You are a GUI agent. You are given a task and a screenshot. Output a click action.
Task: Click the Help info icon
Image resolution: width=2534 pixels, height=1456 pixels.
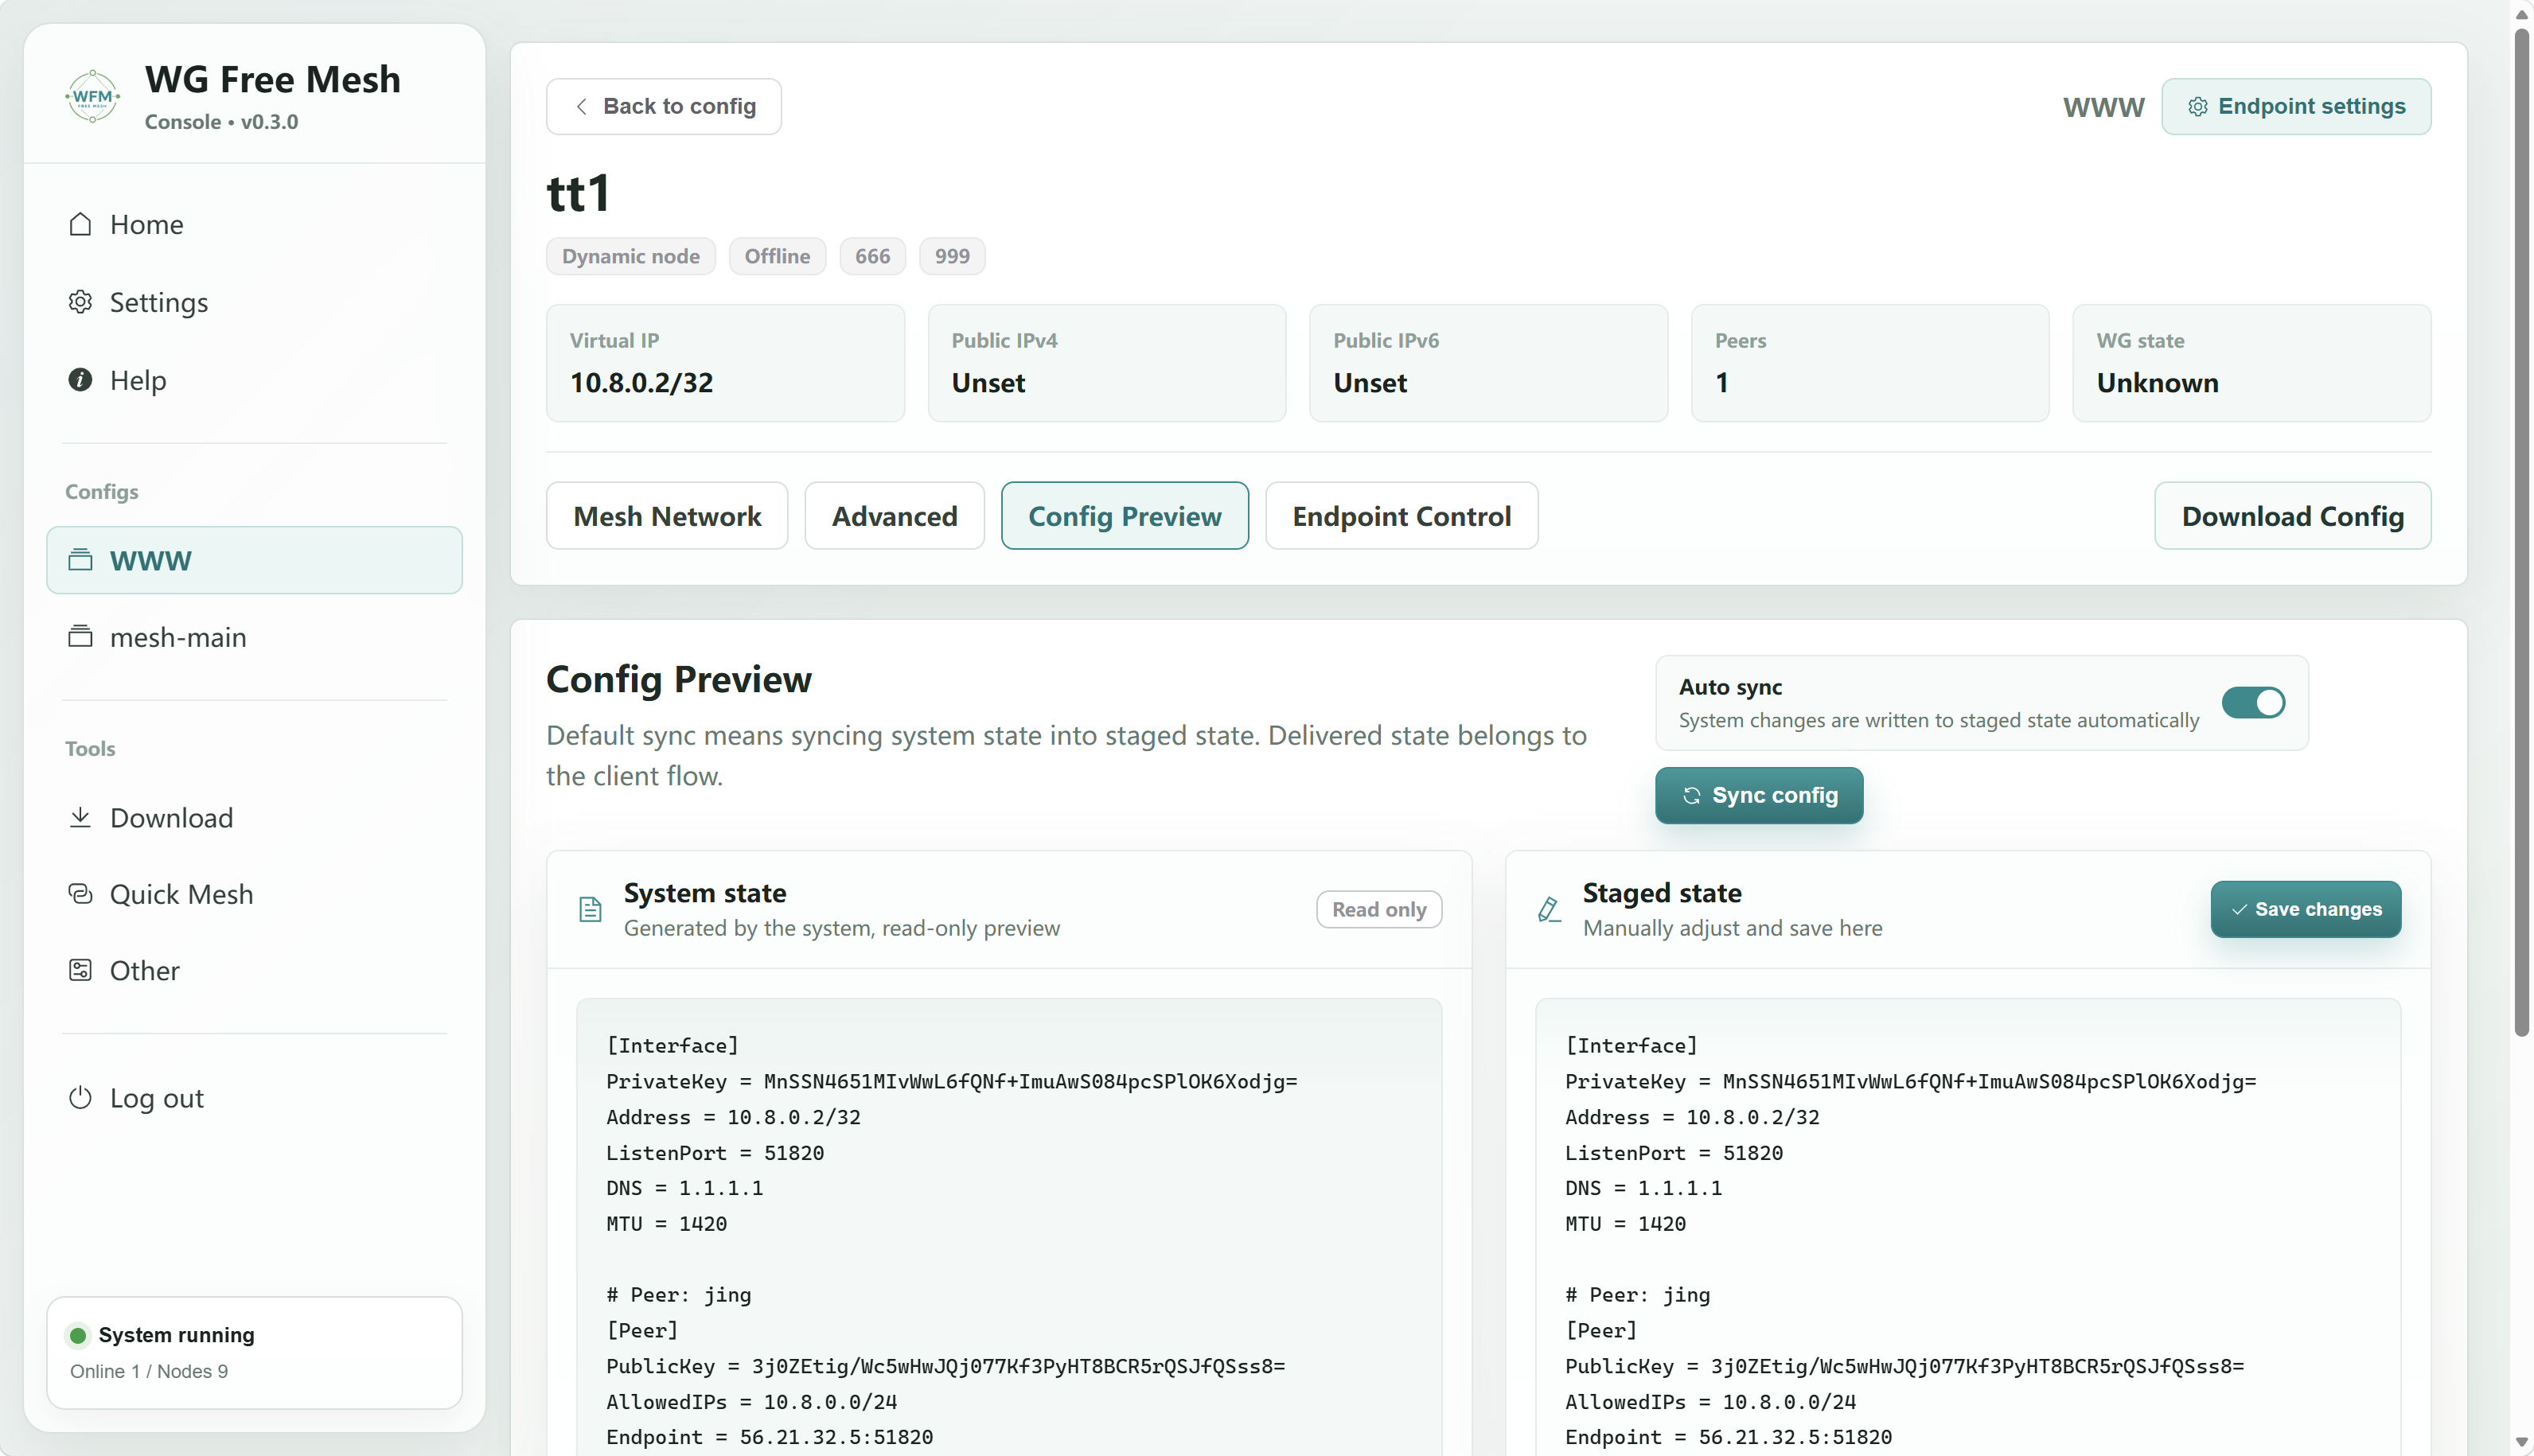coord(80,380)
